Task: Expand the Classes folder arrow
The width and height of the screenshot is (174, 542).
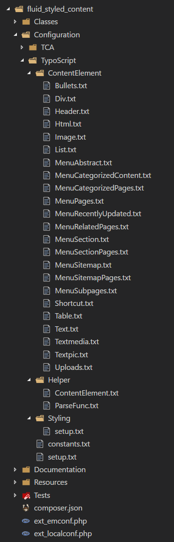Action: pyautogui.click(x=15, y=22)
